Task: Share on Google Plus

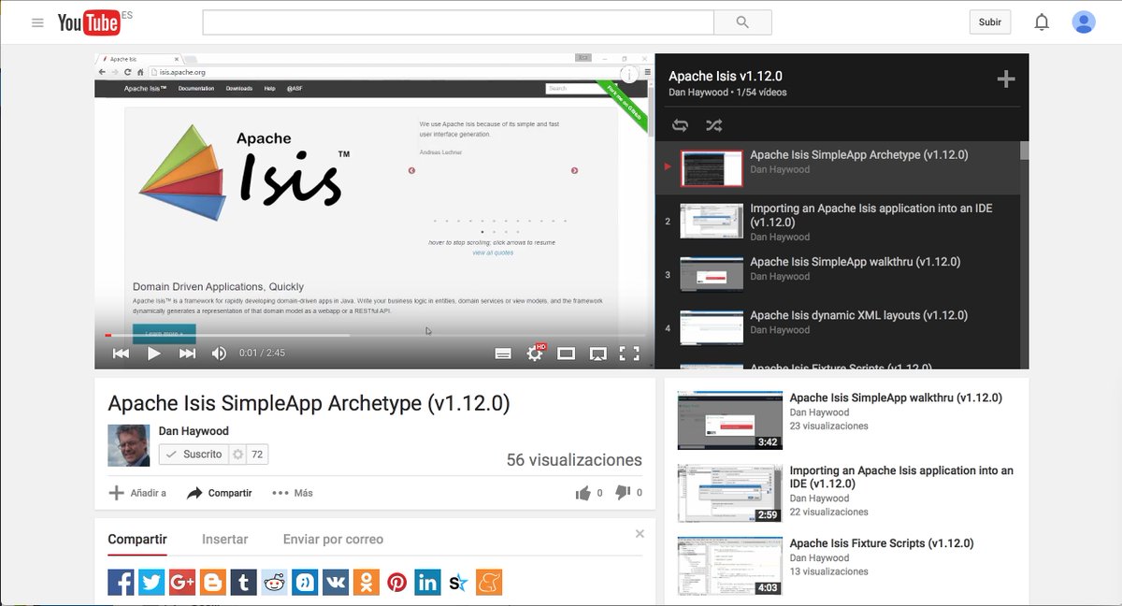Action: click(182, 583)
